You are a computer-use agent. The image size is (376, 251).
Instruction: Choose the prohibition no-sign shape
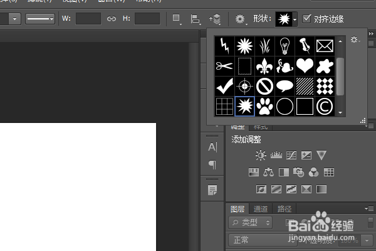264,86
